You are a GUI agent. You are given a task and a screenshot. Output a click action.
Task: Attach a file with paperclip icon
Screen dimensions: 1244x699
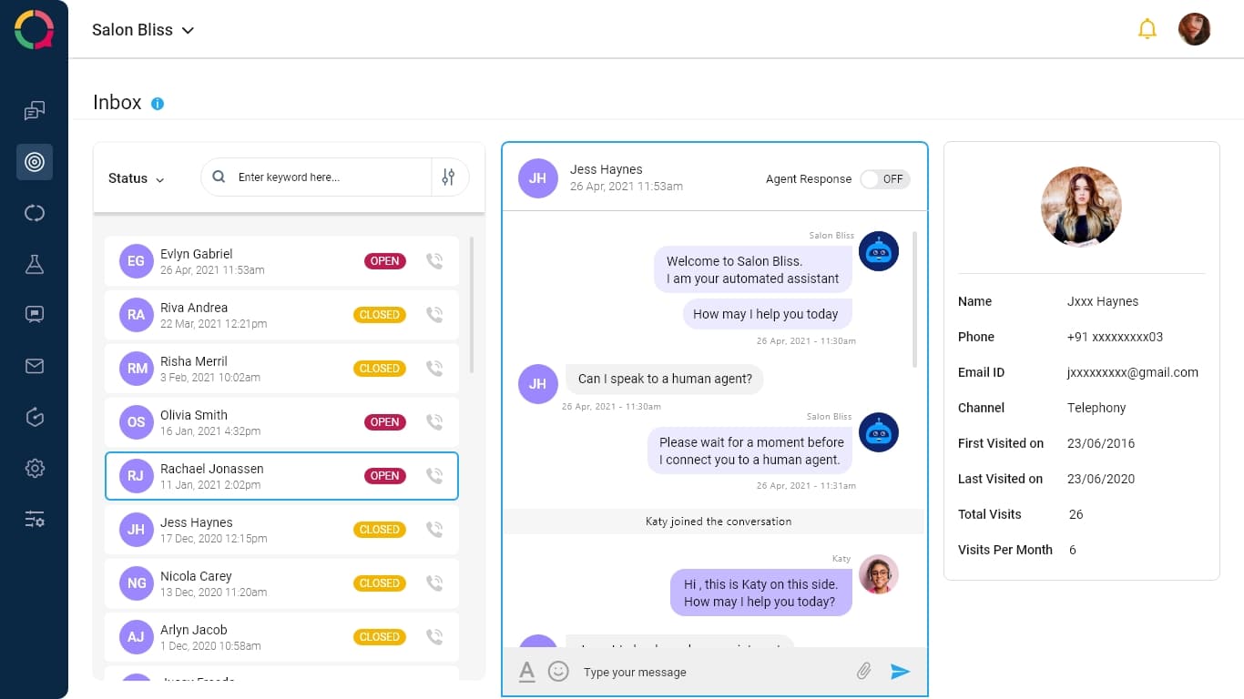click(863, 672)
